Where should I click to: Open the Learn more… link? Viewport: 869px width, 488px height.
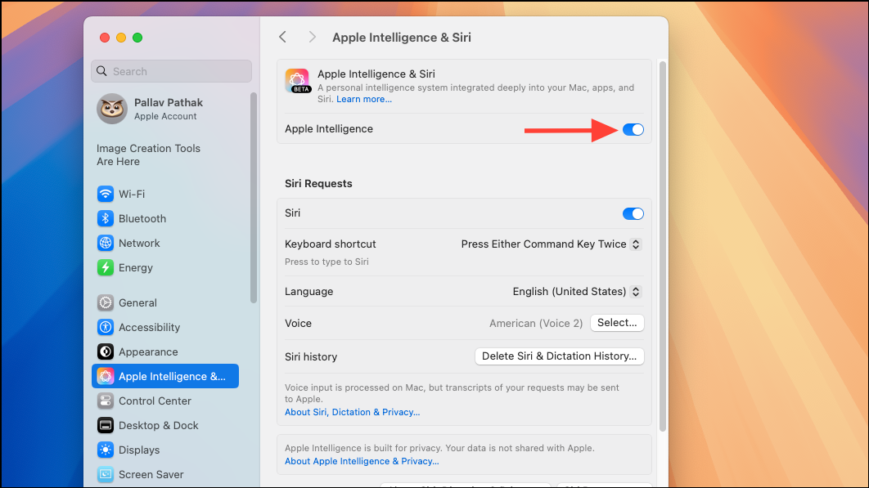[x=363, y=99]
